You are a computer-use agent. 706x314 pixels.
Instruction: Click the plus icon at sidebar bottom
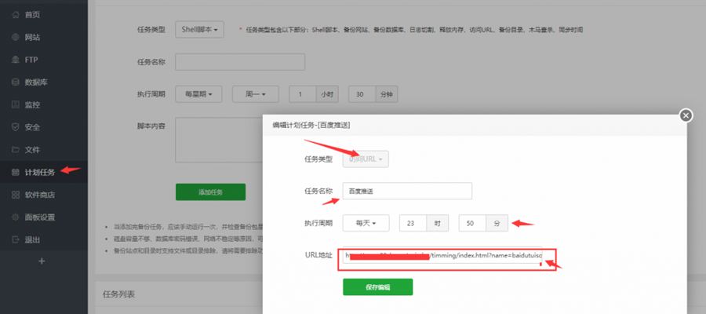[42, 261]
